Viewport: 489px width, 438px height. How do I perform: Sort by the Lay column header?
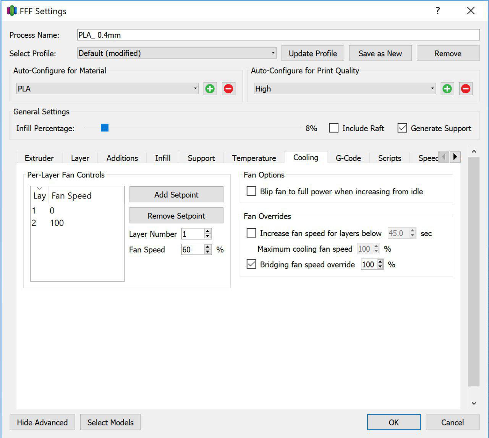pos(39,195)
